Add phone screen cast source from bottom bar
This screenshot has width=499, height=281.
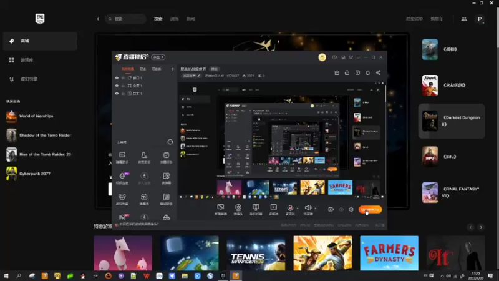[x=256, y=210]
